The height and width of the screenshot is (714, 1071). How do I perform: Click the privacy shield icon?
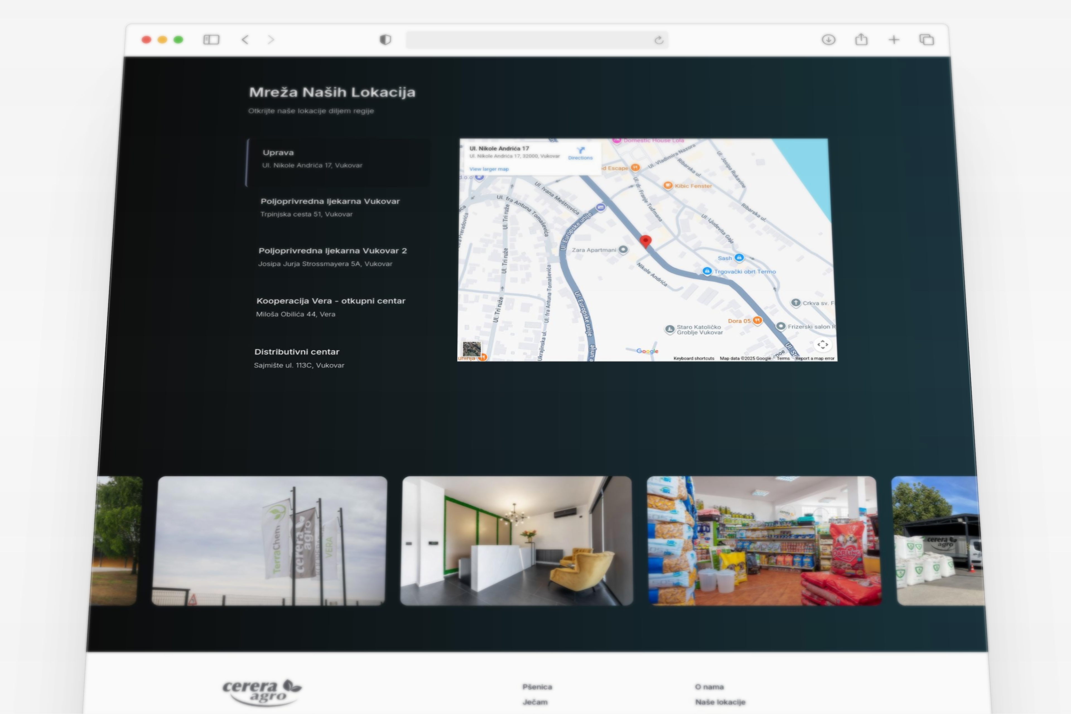(x=385, y=40)
